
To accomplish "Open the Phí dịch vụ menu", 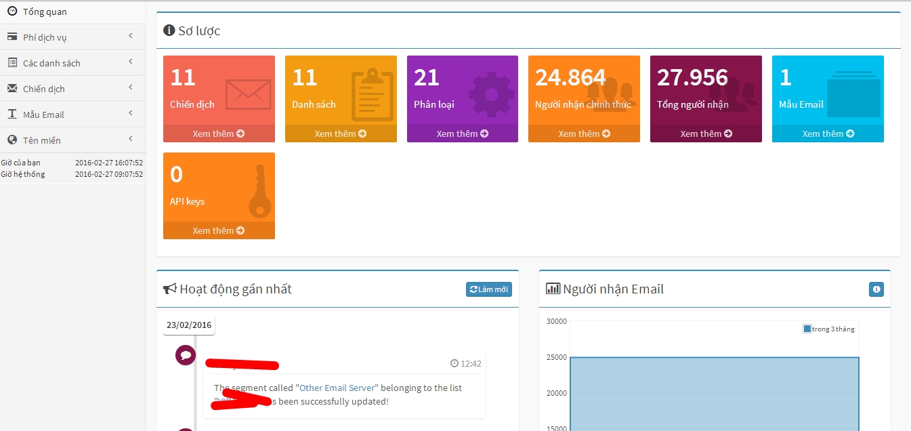I will [x=72, y=37].
